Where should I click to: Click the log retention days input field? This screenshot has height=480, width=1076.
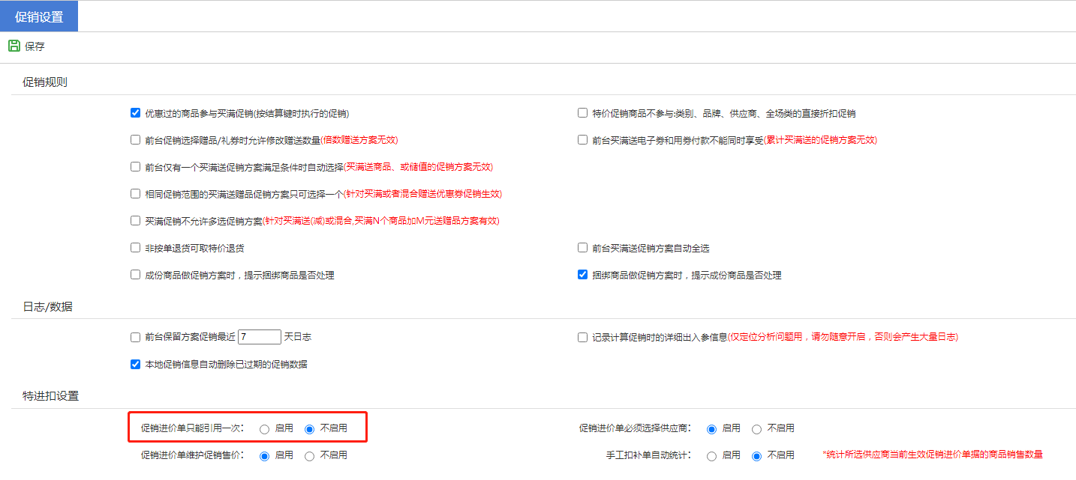click(x=260, y=337)
